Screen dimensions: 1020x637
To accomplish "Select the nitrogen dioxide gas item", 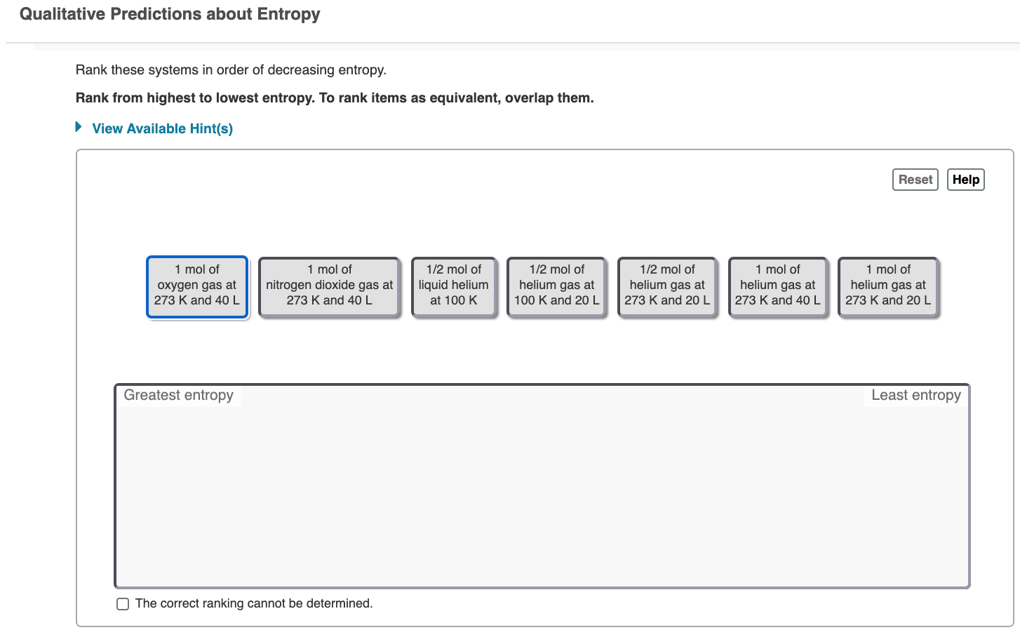I will [x=329, y=285].
